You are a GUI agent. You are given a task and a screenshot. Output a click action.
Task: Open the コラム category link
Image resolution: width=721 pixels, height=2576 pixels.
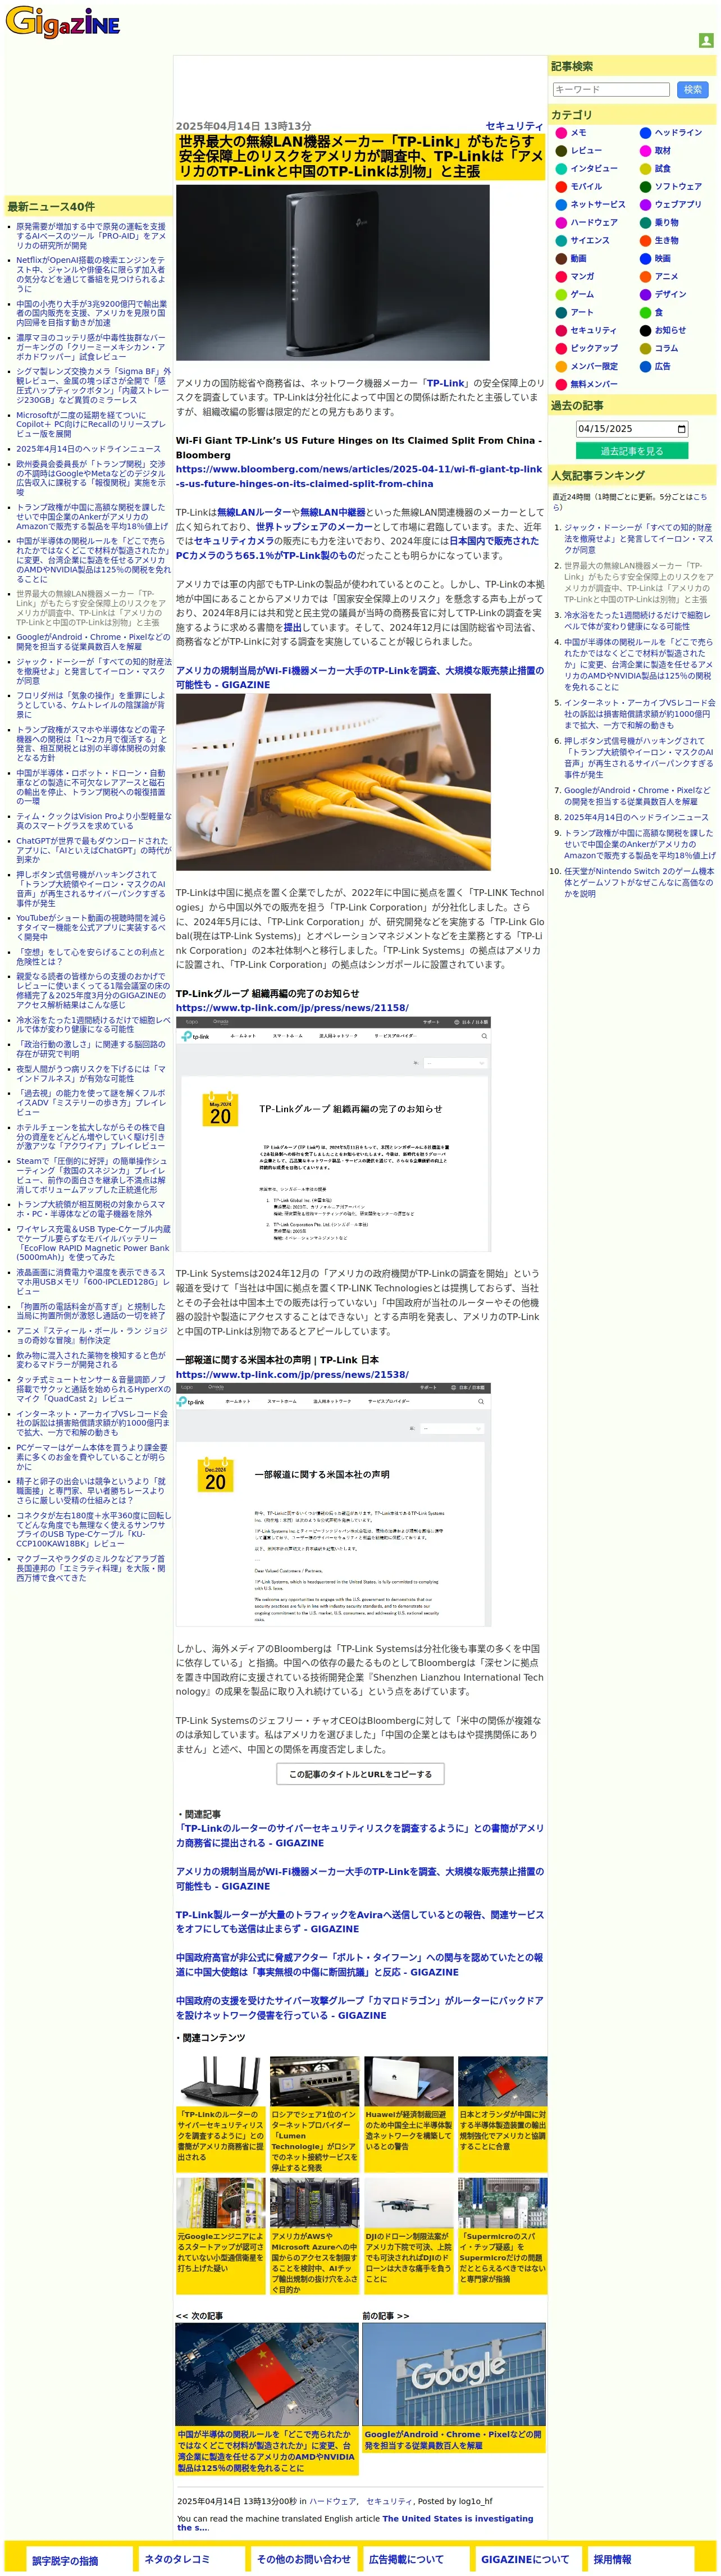click(666, 349)
